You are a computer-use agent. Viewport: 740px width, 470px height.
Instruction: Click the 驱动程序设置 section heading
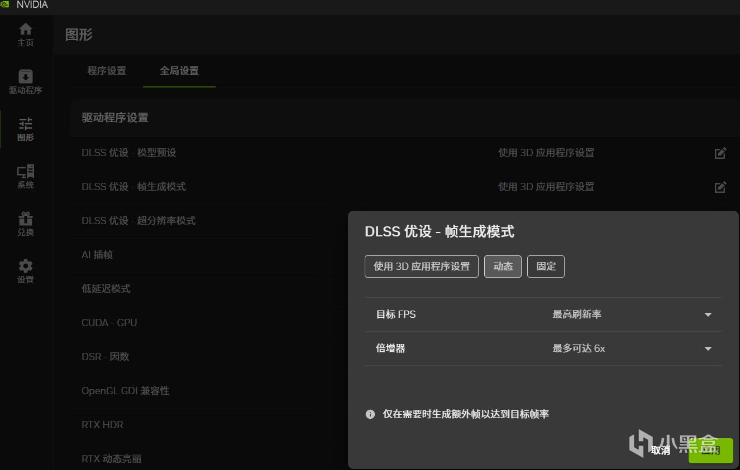pos(115,118)
